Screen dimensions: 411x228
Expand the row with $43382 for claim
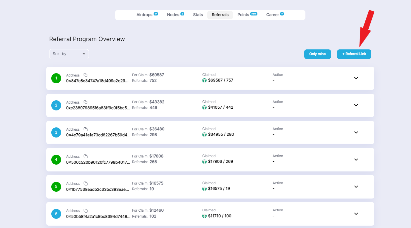pos(356,105)
